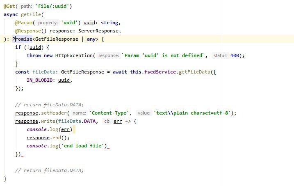The height and width of the screenshot is (186, 294).
Task: Click the first // return fileData.DATA comment
Action: pos(49,105)
